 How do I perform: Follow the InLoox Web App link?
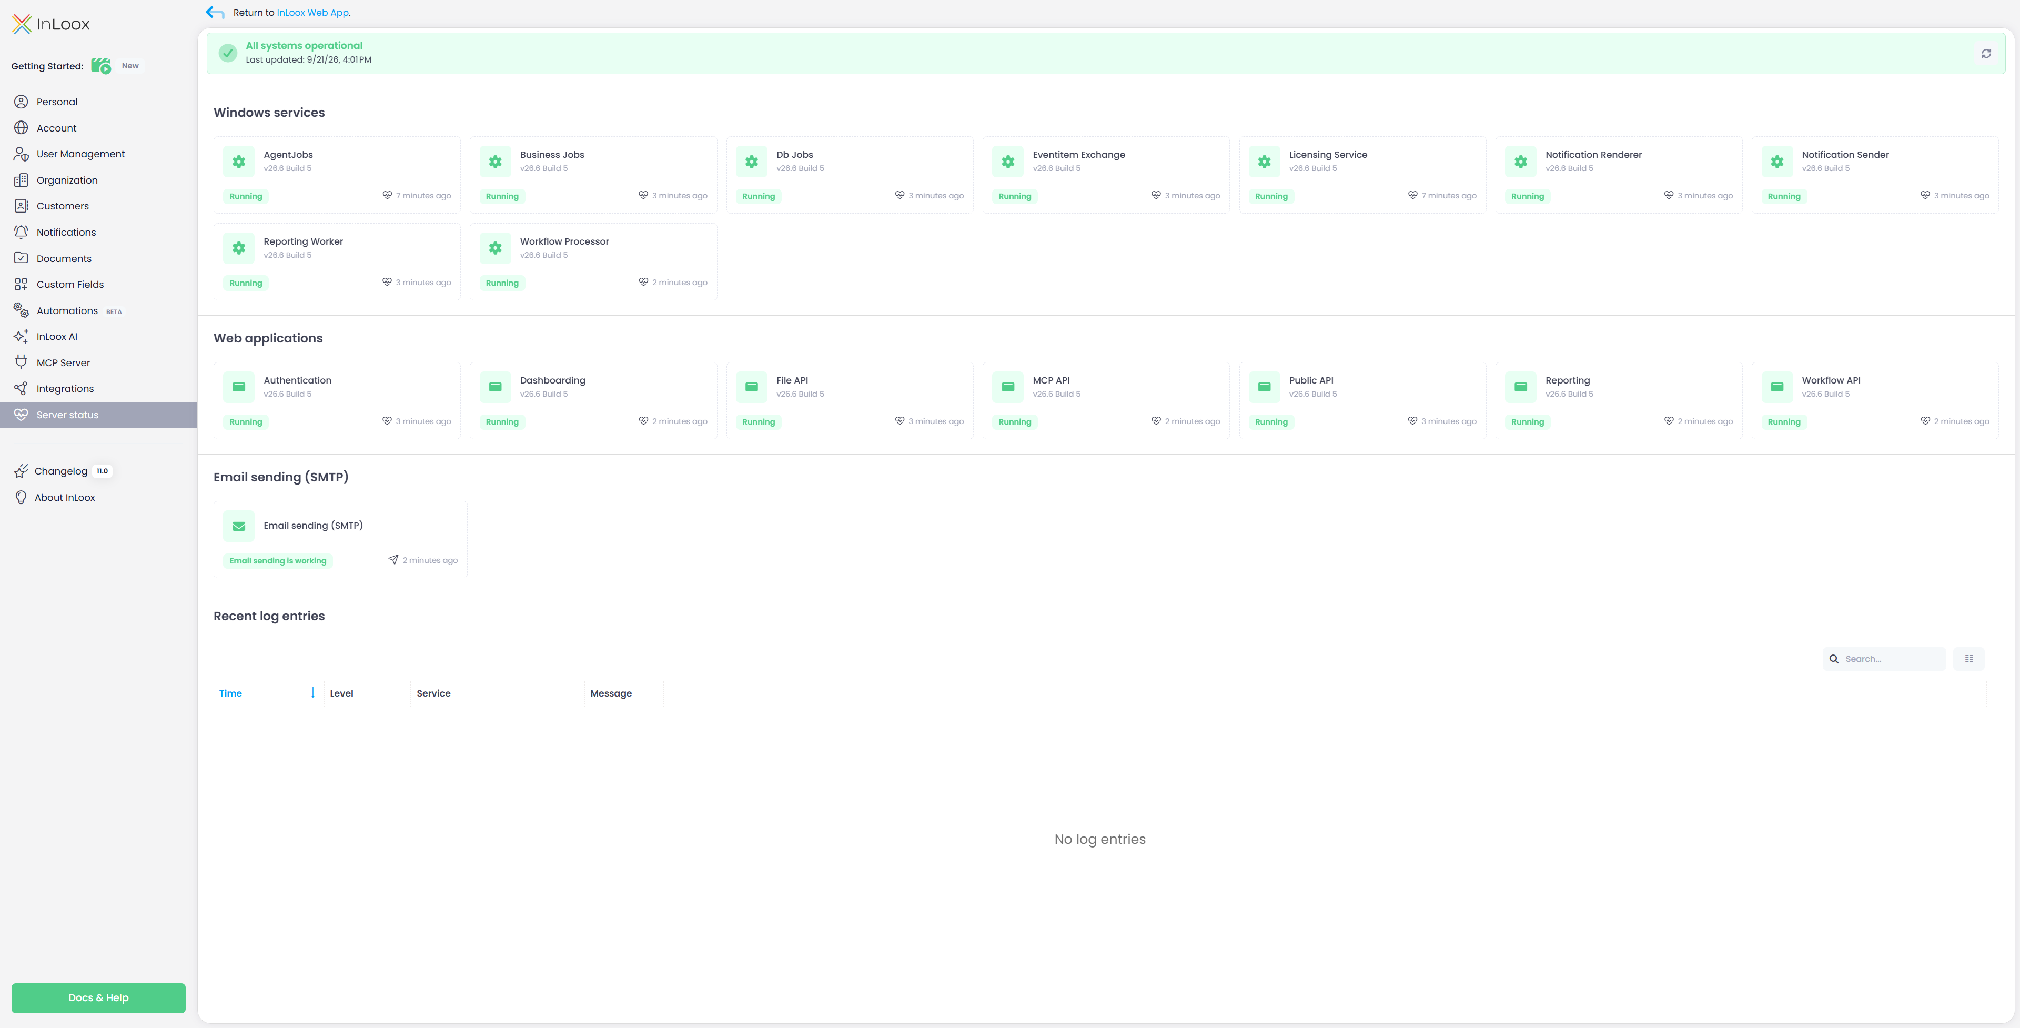pyautogui.click(x=312, y=13)
